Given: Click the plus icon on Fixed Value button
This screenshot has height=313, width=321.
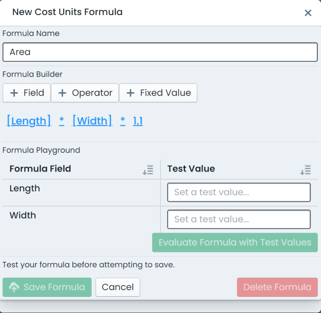Looking at the screenshot, I should 130,93.
